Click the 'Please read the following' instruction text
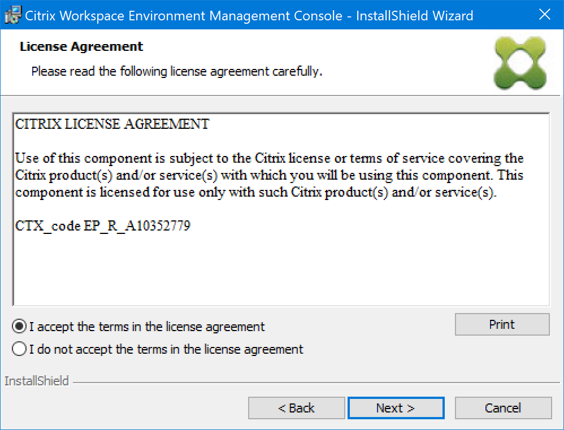 [x=176, y=72]
